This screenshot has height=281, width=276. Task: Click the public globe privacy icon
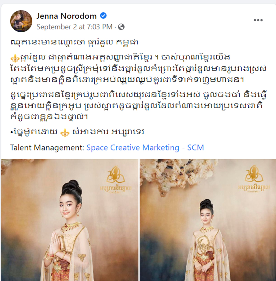click(121, 27)
